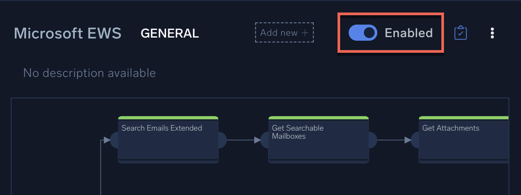Click output port of Get Searchable Mailboxes
This screenshot has width=521, height=195.
click(x=373, y=140)
